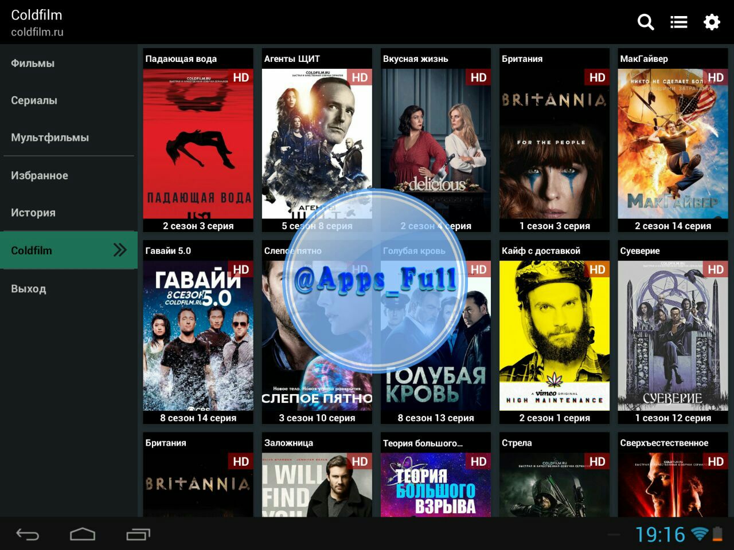Tap the HD badge on Кайф с доставкой
The image size is (734, 550).
(597, 269)
